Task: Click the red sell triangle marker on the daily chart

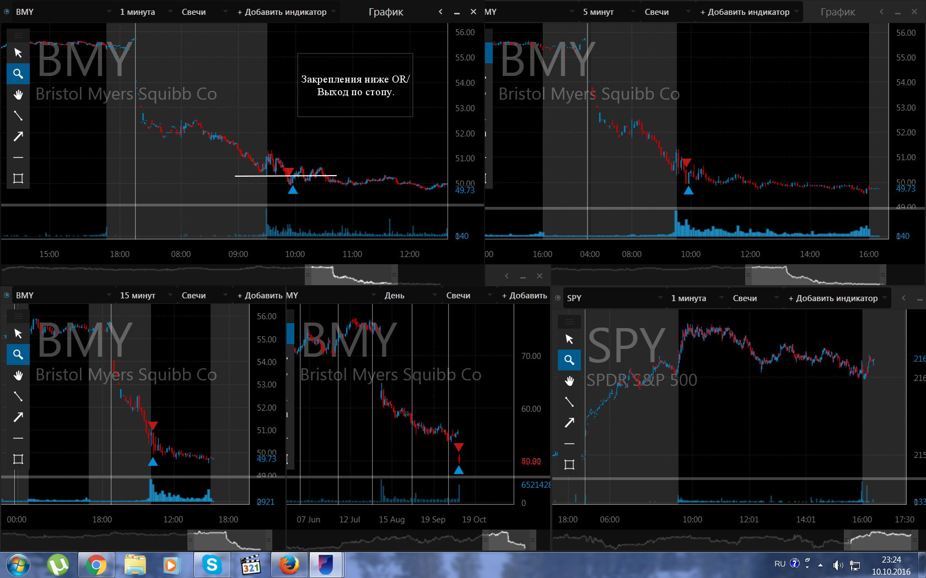Action: click(459, 447)
